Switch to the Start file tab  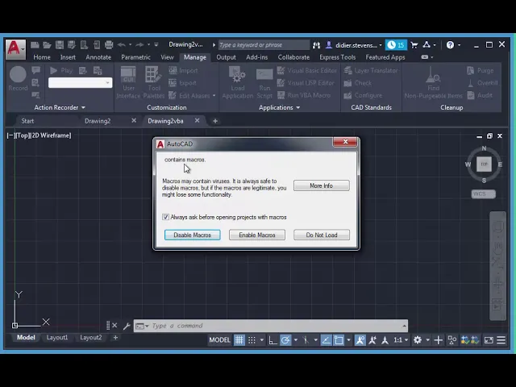pos(27,121)
